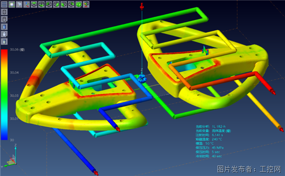
Task: Switch to front face cube view
Action: click(x=57, y=4)
